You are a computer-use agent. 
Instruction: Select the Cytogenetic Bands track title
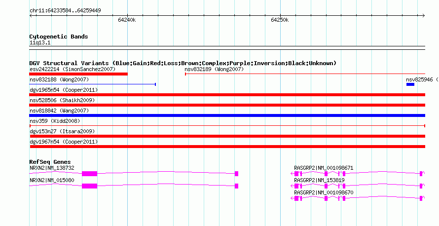[59, 37]
